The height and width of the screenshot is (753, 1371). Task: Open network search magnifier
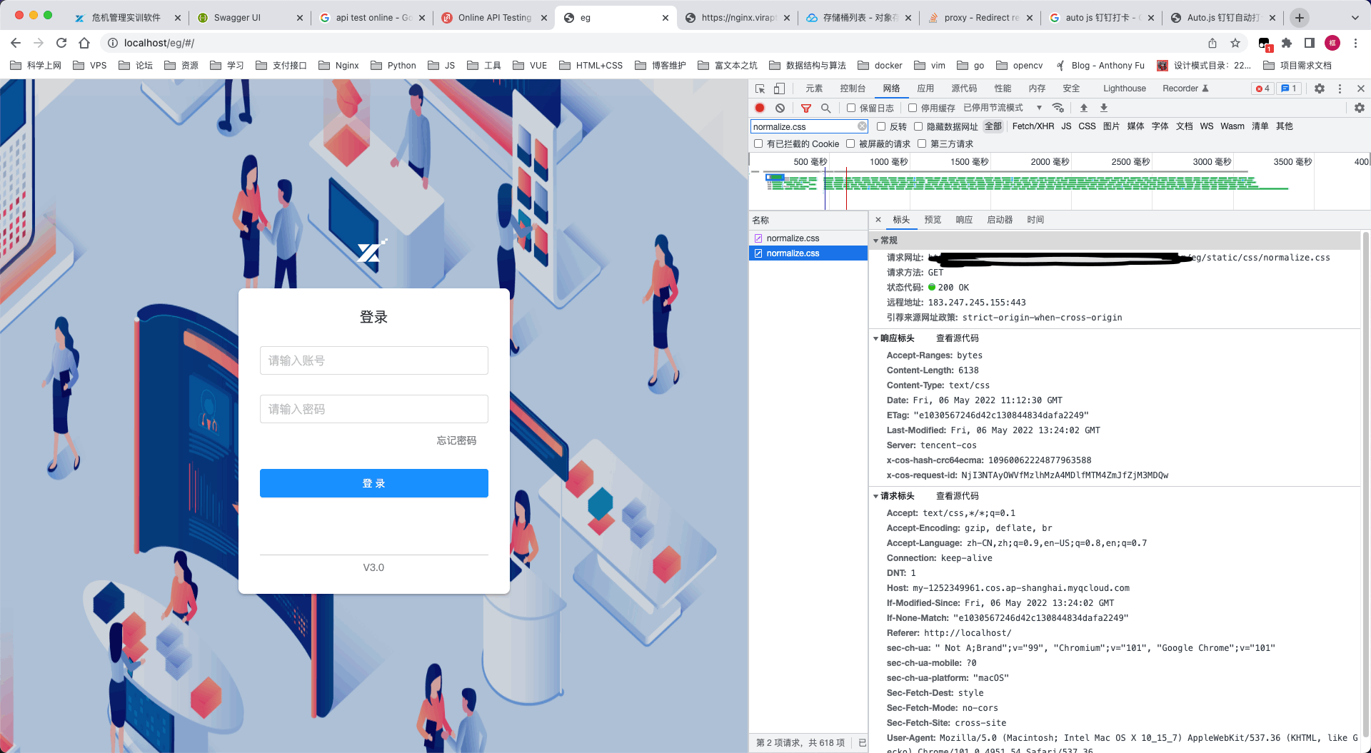(x=825, y=108)
